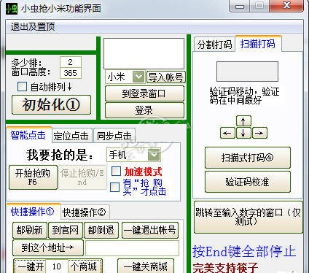
Task: Click the 导入帐号 button
Action: [166, 77]
